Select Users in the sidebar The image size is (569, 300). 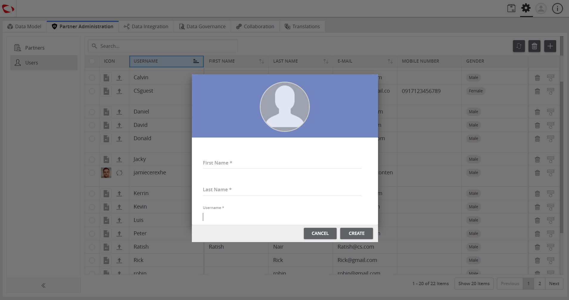pyautogui.click(x=44, y=63)
